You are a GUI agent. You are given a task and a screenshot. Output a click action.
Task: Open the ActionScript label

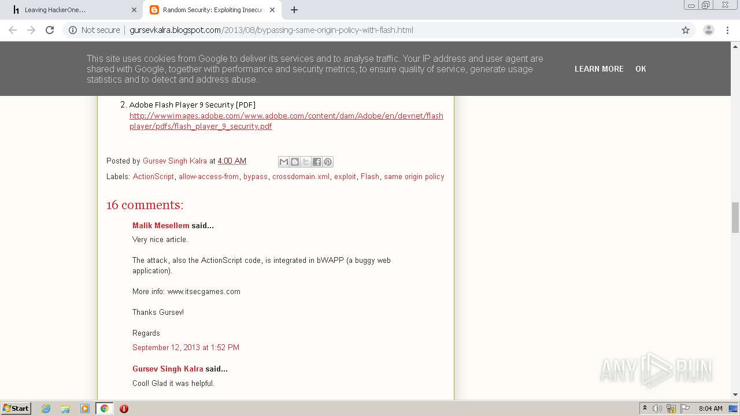153,177
